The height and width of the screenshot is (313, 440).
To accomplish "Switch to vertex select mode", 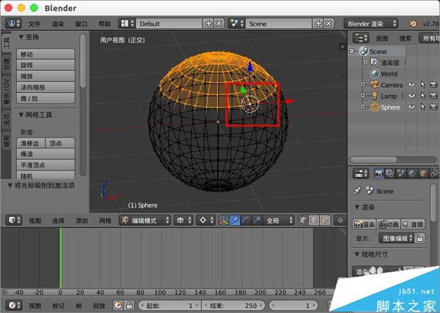I will [x=303, y=220].
